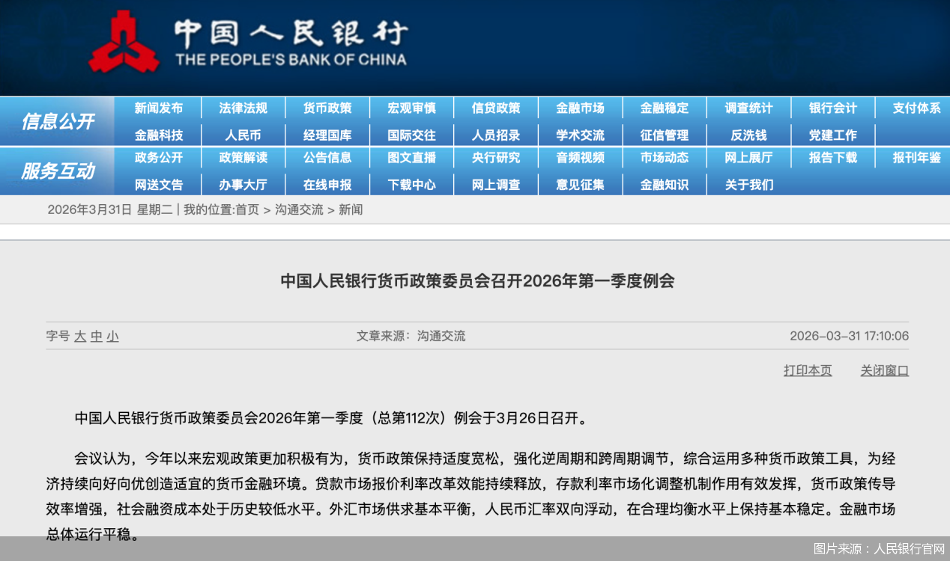
Task: Open the 金融稳定 (Financial Stability) section
Action: point(664,108)
